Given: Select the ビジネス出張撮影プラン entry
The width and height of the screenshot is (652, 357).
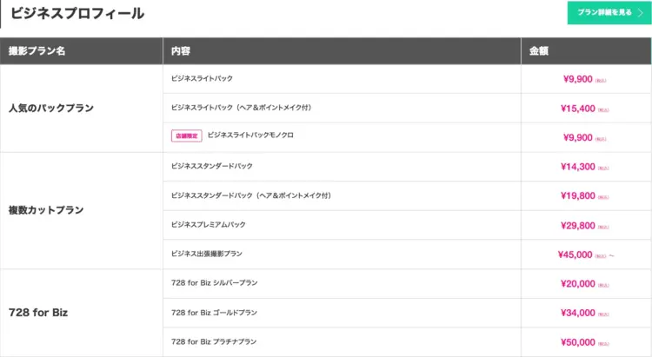Looking at the screenshot, I should (x=207, y=254).
